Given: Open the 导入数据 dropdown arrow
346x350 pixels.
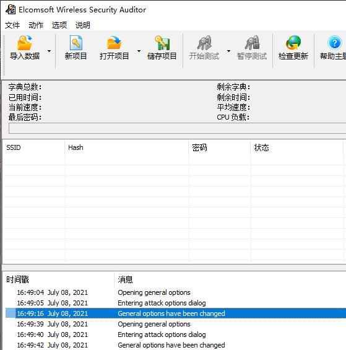Looking at the screenshot, I should coord(50,51).
